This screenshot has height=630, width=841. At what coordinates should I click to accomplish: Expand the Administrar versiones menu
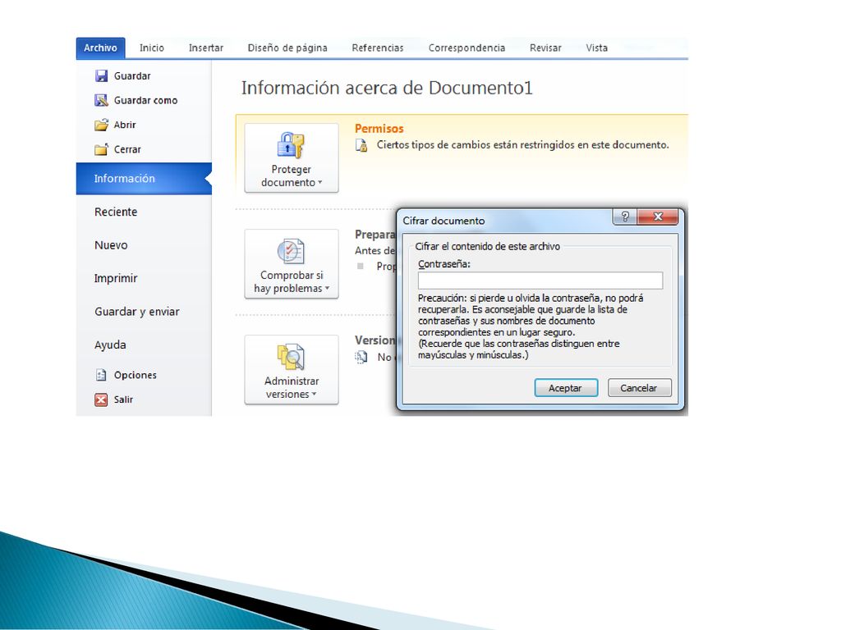point(292,370)
